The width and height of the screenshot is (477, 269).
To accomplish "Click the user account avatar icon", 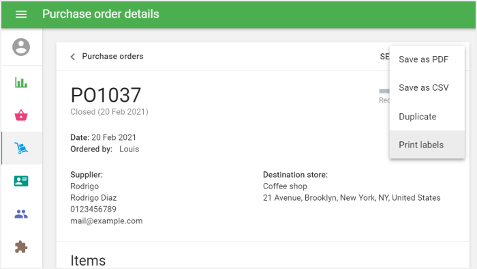I will tap(21, 47).
